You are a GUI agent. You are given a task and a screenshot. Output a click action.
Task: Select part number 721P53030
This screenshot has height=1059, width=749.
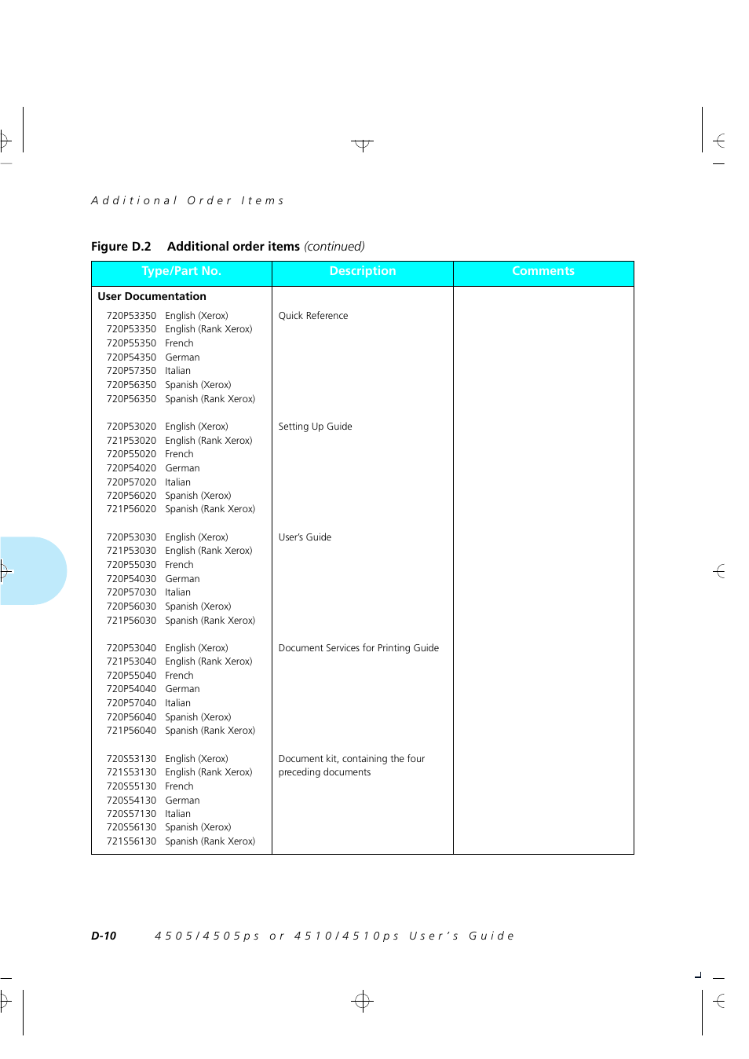coord(131,551)
